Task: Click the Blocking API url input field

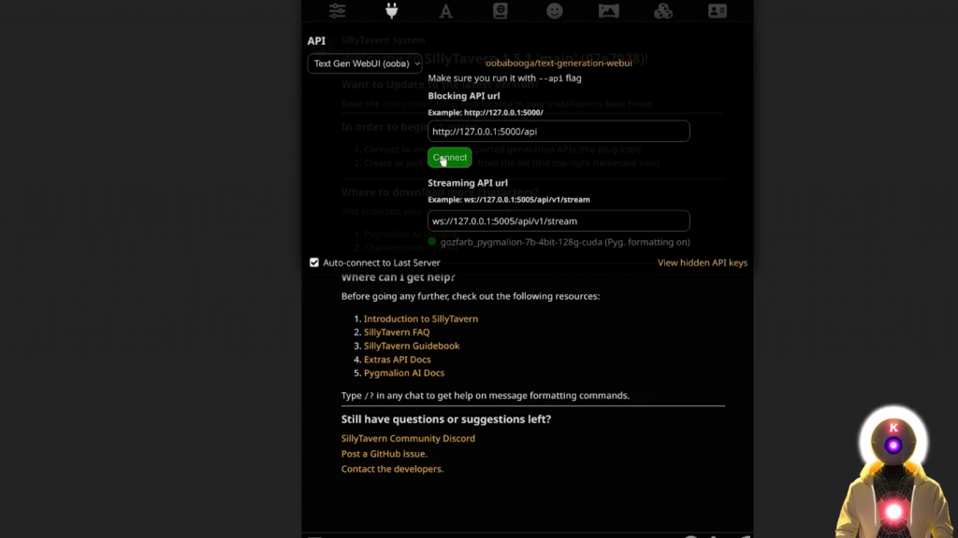Action: (559, 131)
